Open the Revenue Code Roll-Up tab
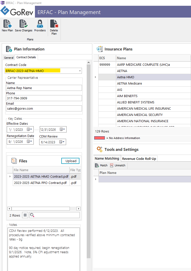The height and width of the screenshot is (271, 191). 139,159
